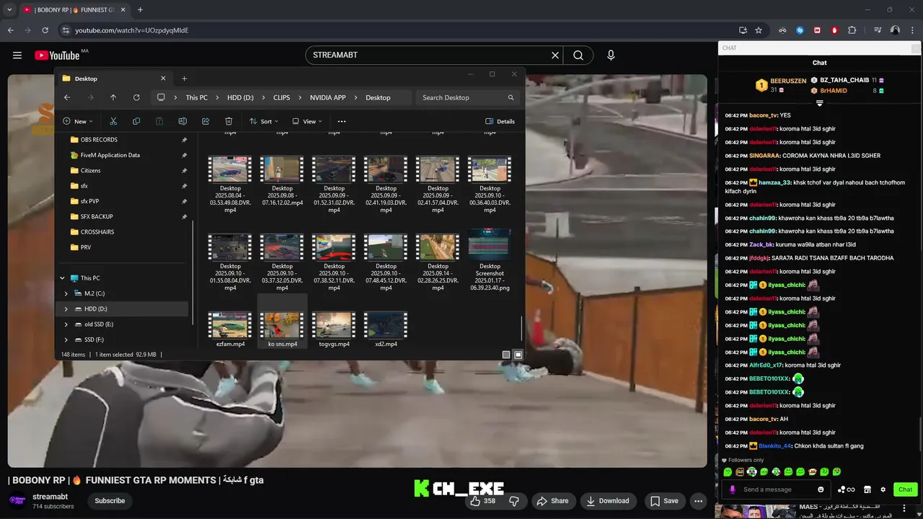Open the FiveM Application Data folder
Image resolution: width=923 pixels, height=519 pixels.
(x=110, y=155)
